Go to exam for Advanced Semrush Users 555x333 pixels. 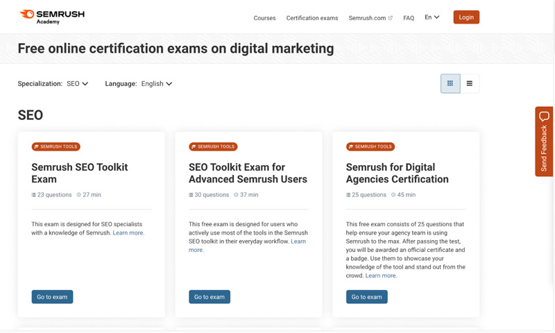tap(210, 297)
